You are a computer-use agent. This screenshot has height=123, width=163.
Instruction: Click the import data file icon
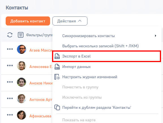tap(57, 67)
